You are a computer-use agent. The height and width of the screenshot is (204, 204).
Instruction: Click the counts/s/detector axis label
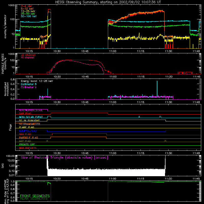(x=5, y=27)
